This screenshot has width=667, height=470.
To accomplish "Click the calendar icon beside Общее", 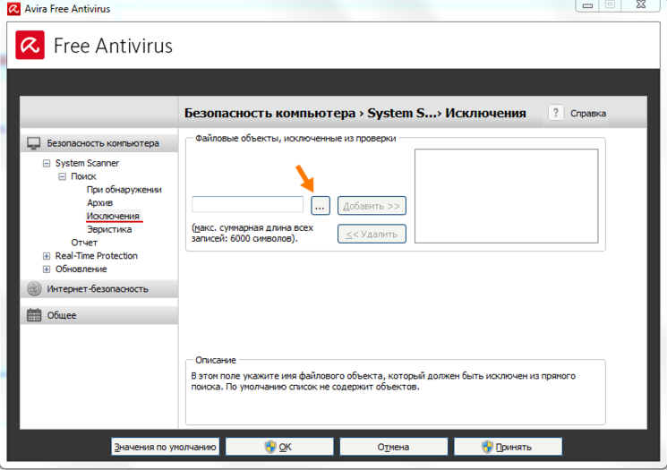I will point(34,315).
